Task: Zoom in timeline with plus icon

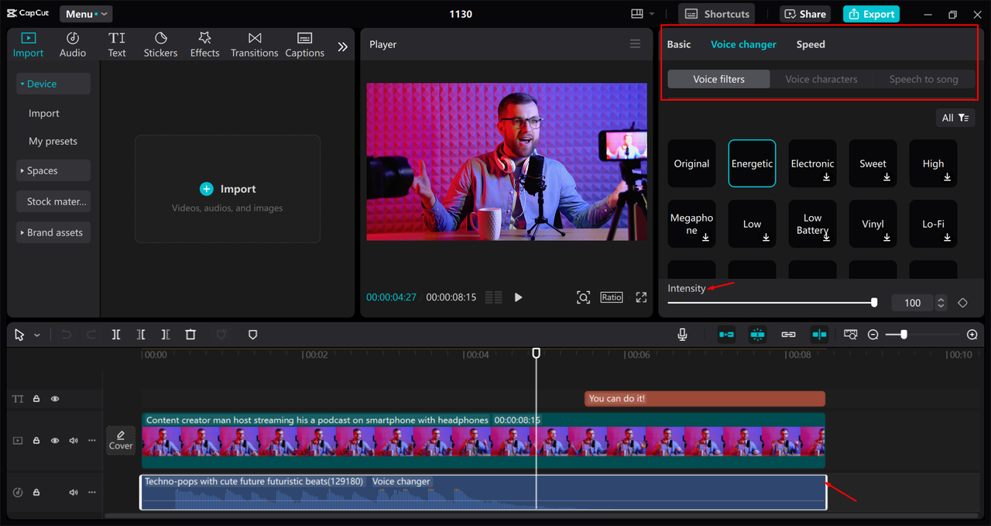Action: point(972,335)
